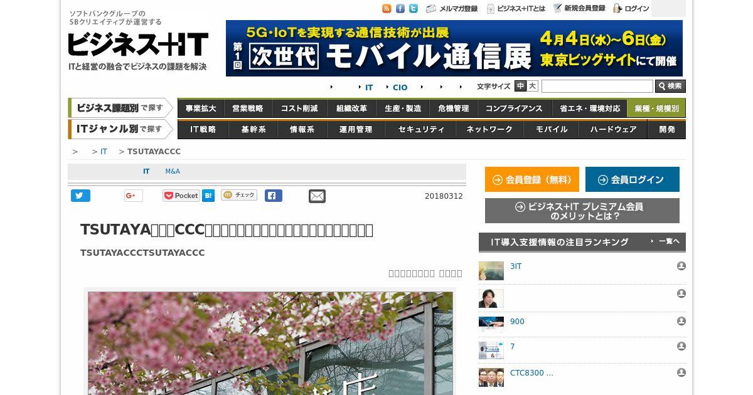Viewport: 753px width, 395px height.
Task: Open the セキュリティ genre tab
Action: point(421,129)
